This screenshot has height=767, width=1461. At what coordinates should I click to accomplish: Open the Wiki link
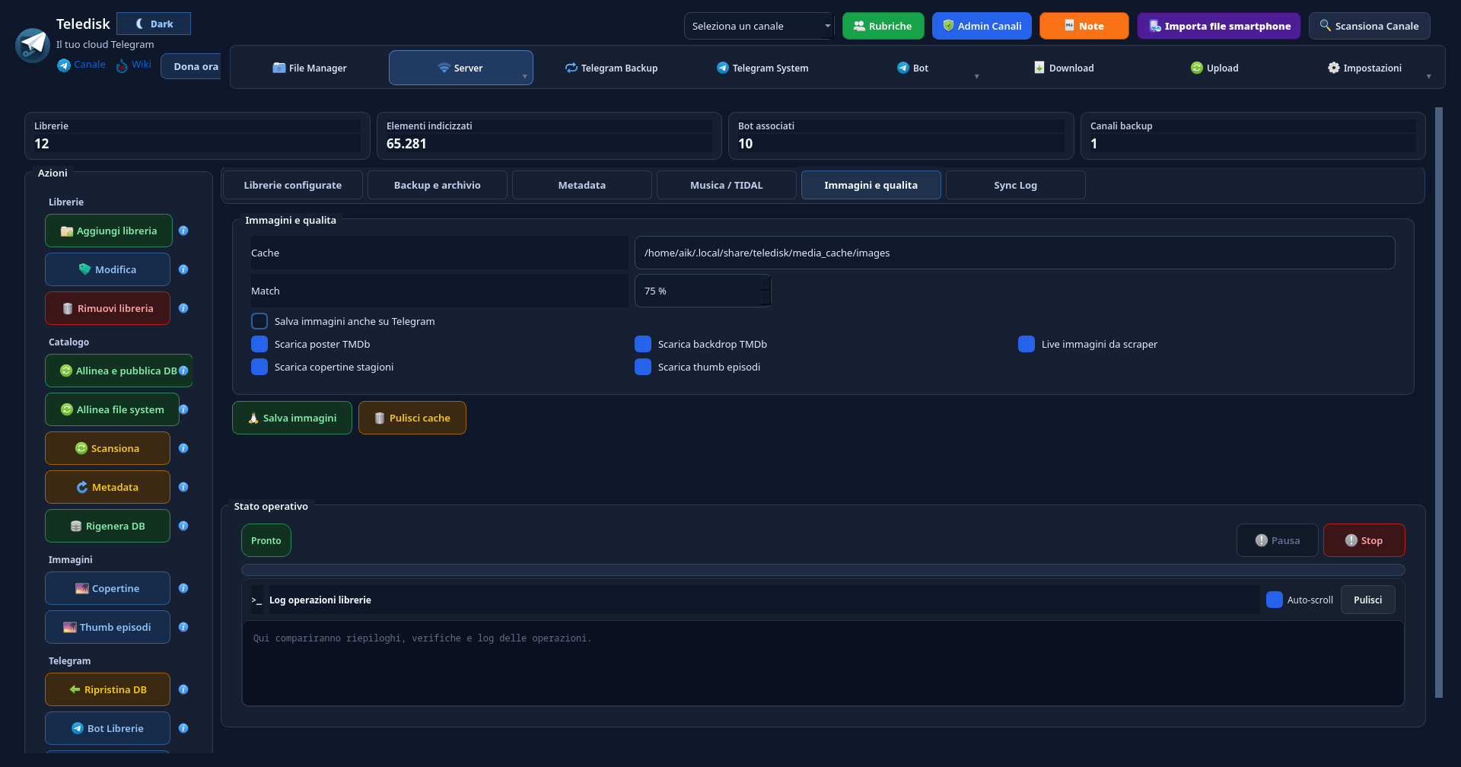tap(134, 65)
